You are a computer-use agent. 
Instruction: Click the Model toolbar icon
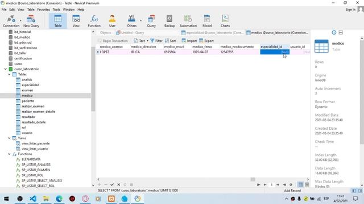(207, 21)
